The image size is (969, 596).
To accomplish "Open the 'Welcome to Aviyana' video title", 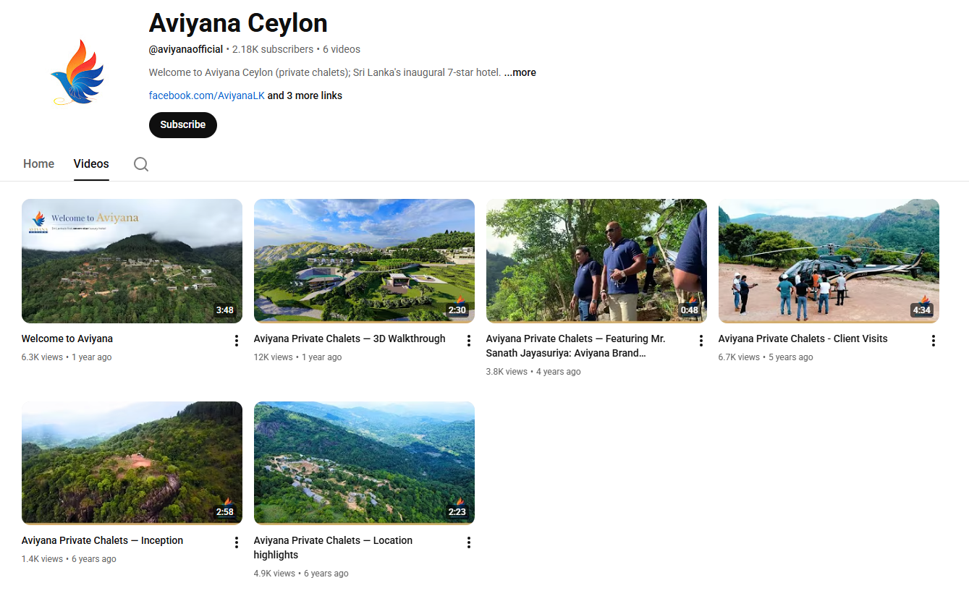I will (x=67, y=339).
